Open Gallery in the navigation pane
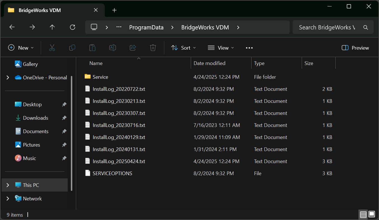Image resolution: width=379 pixels, height=220 pixels. point(30,64)
